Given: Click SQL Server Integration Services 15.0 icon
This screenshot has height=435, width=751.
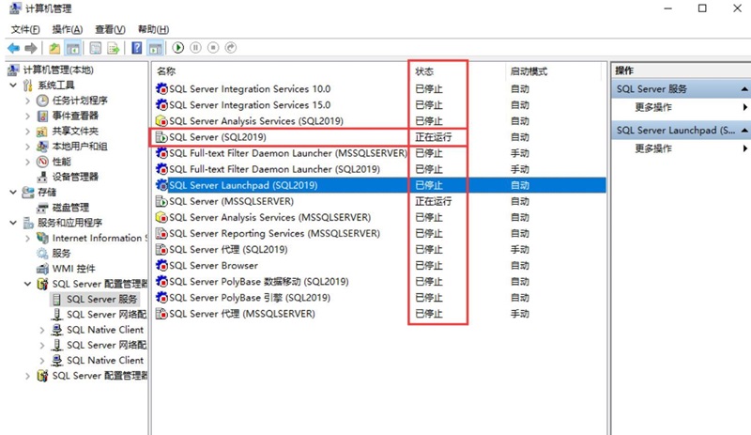Looking at the screenshot, I should tap(161, 105).
